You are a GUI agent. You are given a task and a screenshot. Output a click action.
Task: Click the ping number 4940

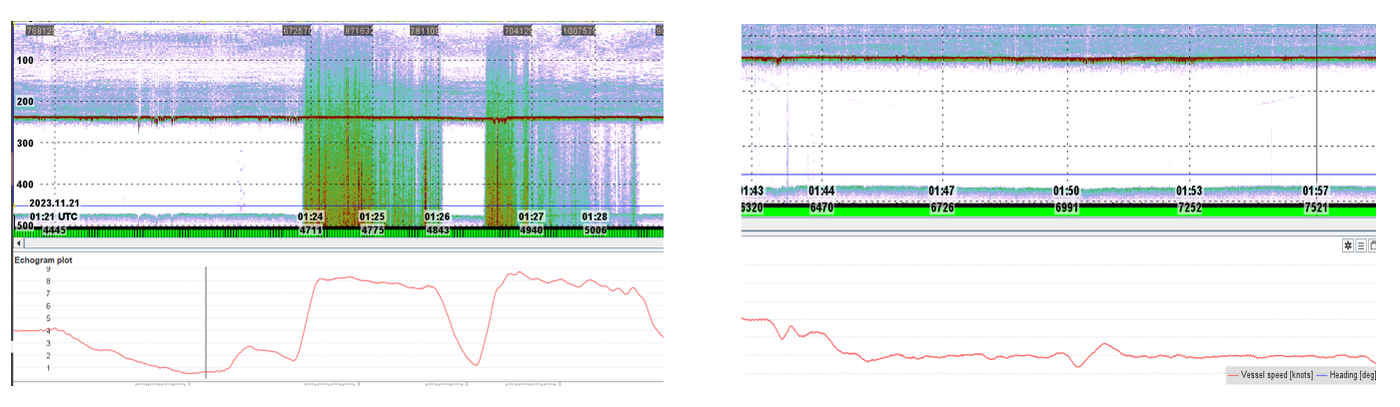pyautogui.click(x=532, y=230)
